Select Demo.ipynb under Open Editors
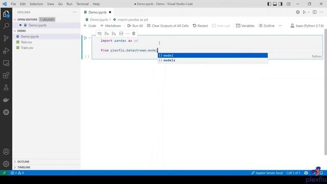 tap(46, 25)
